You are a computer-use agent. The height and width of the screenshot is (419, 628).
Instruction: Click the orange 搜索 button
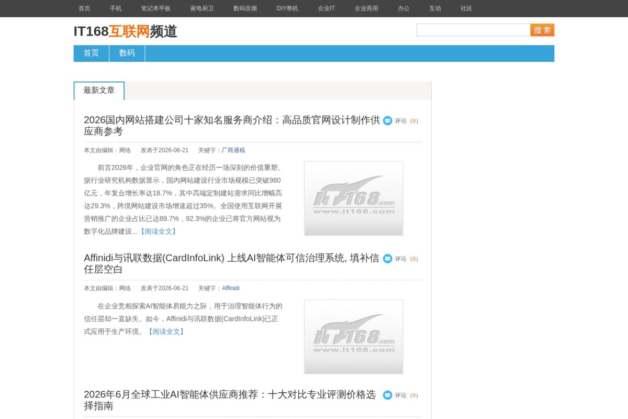[x=542, y=30]
